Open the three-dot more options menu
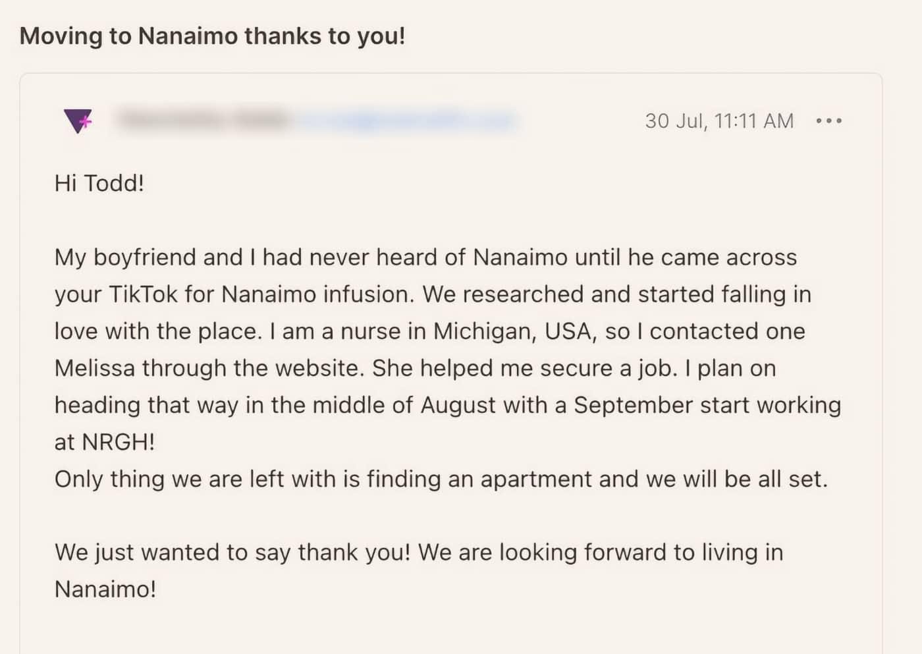 pyautogui.click(x=828, y=121)
